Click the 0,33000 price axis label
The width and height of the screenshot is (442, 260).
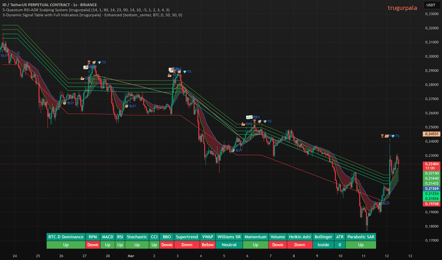[x=432, y=14]
